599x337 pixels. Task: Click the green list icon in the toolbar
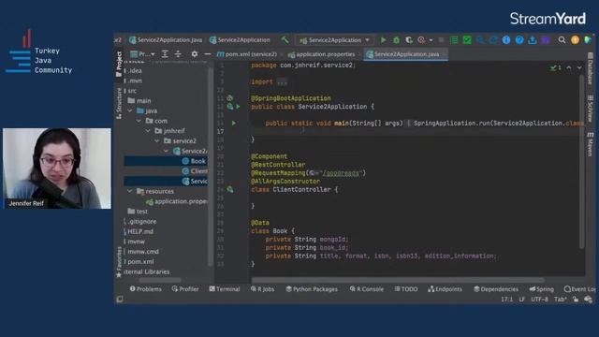point(454,39)
